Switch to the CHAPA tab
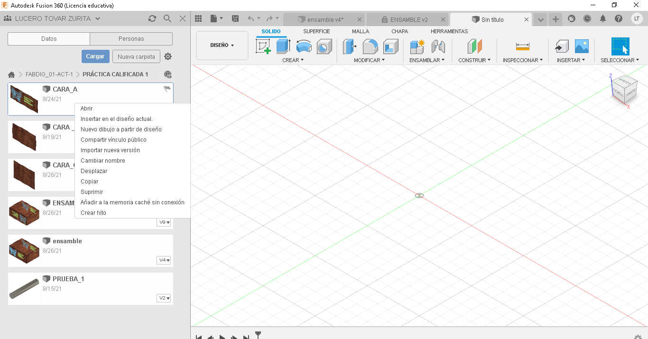Image resolution: width=648 pixels, height=339 pixels. pyautogui.click(x=399, y=31)
